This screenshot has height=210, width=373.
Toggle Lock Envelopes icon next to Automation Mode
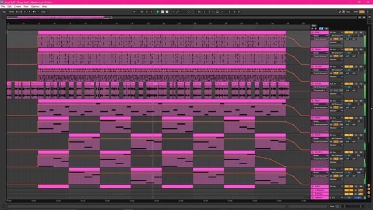[326, 29]
